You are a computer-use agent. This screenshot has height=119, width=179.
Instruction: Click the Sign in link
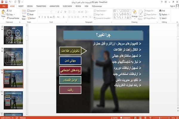[x=172, y=6]
